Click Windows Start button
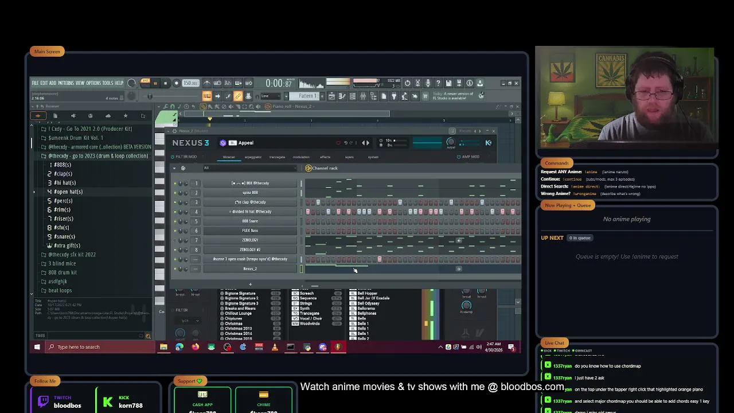This screenshot has width=734, height=413. tap(37, 347)
